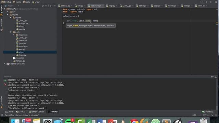This screenshot has width=219, height=123.
Task: Click the read-only lock icon in status bar
Action: point(212,115)
